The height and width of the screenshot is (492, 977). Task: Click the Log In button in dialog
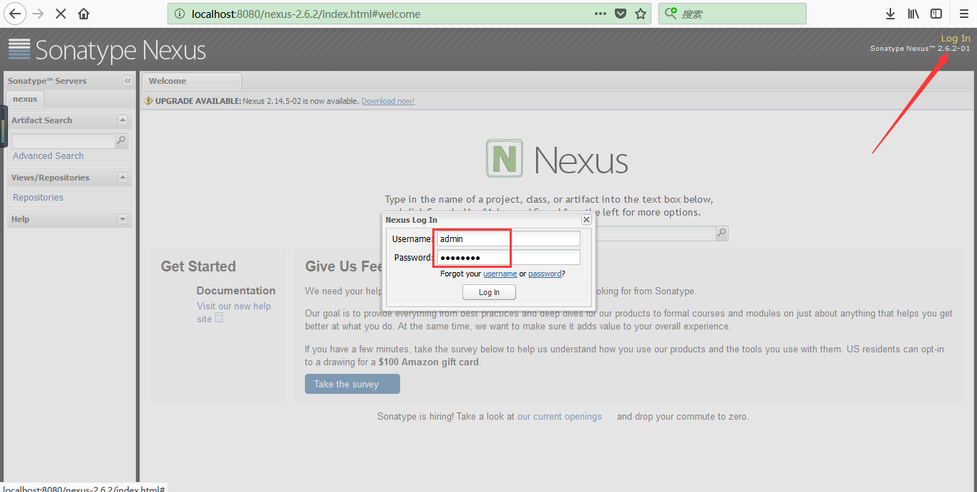[x=490, y=292]
